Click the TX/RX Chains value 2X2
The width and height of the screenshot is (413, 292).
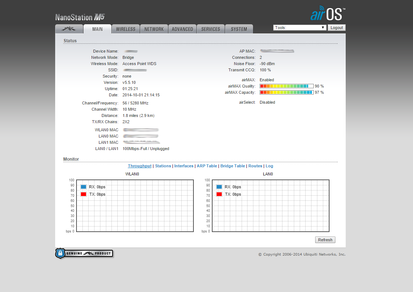[126, 122]
